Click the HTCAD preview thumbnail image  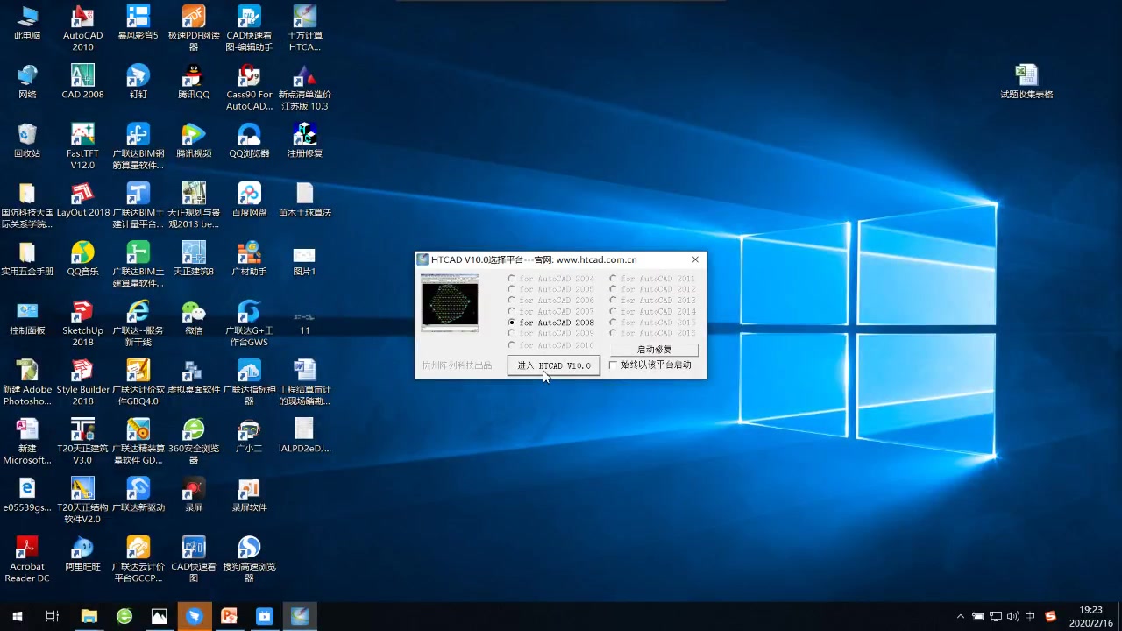pos(450,302)
